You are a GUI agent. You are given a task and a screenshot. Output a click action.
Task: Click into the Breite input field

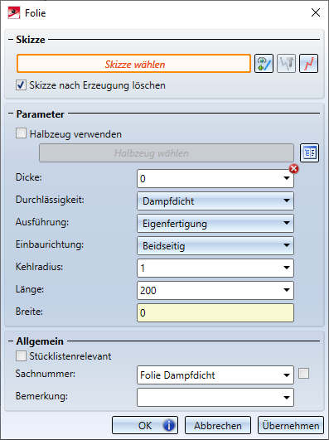215,313
